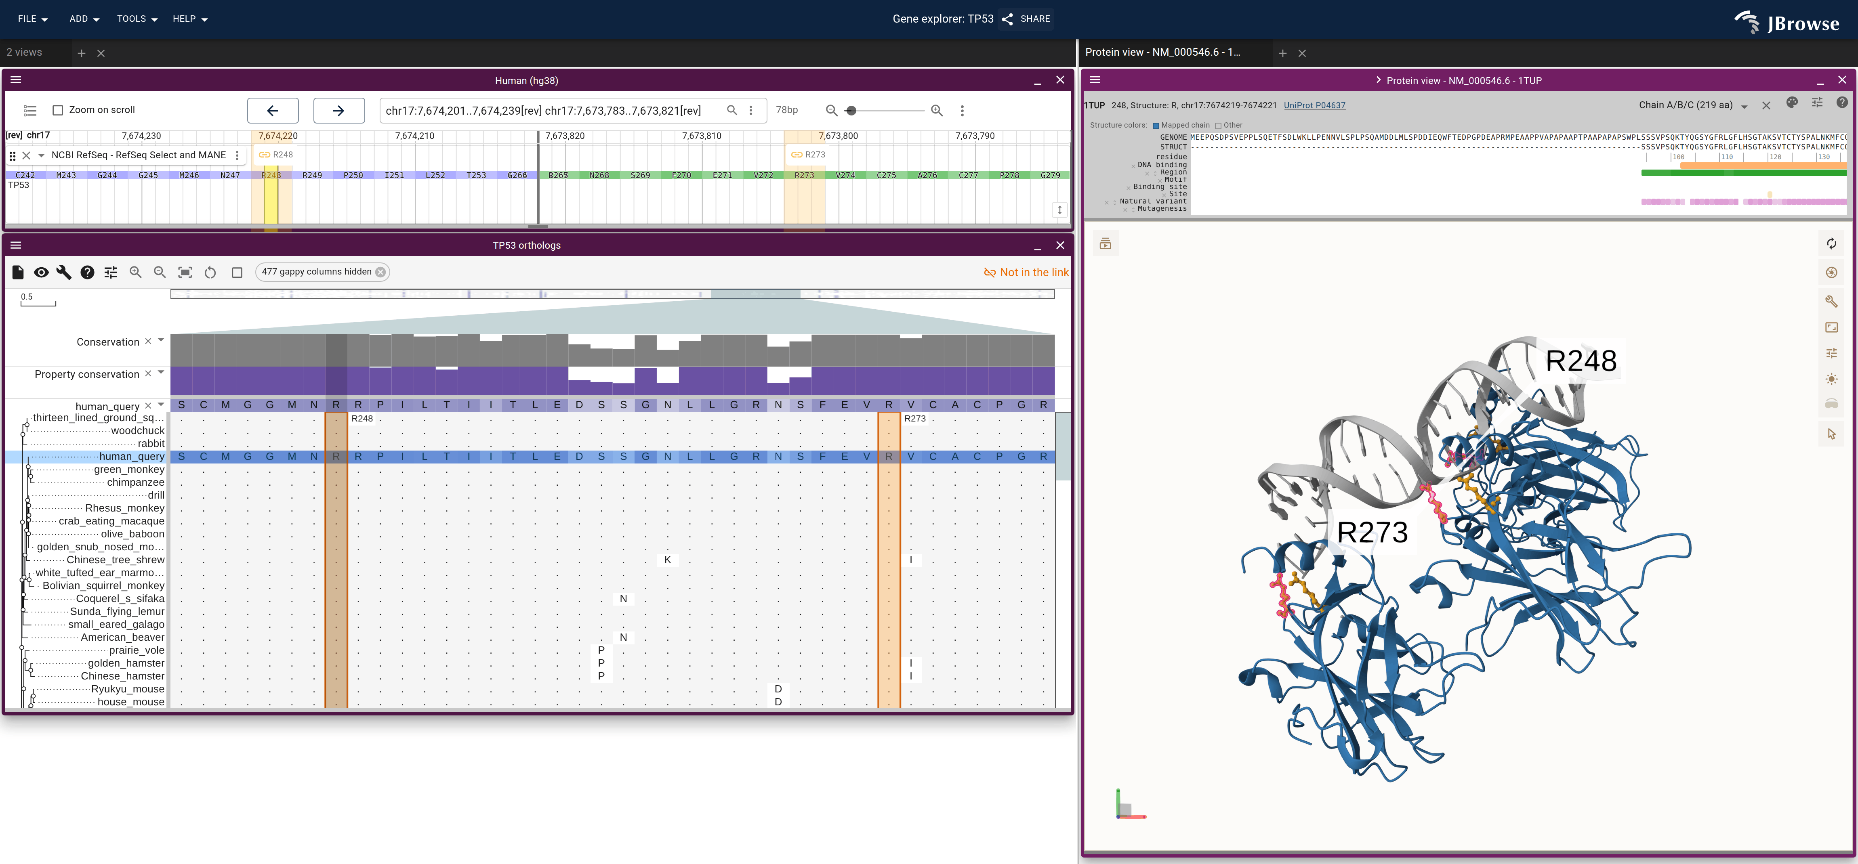Viewport: 1858px width, 864px height.
Task: Zoom in with magnifier in genome view
Action: 937,110
